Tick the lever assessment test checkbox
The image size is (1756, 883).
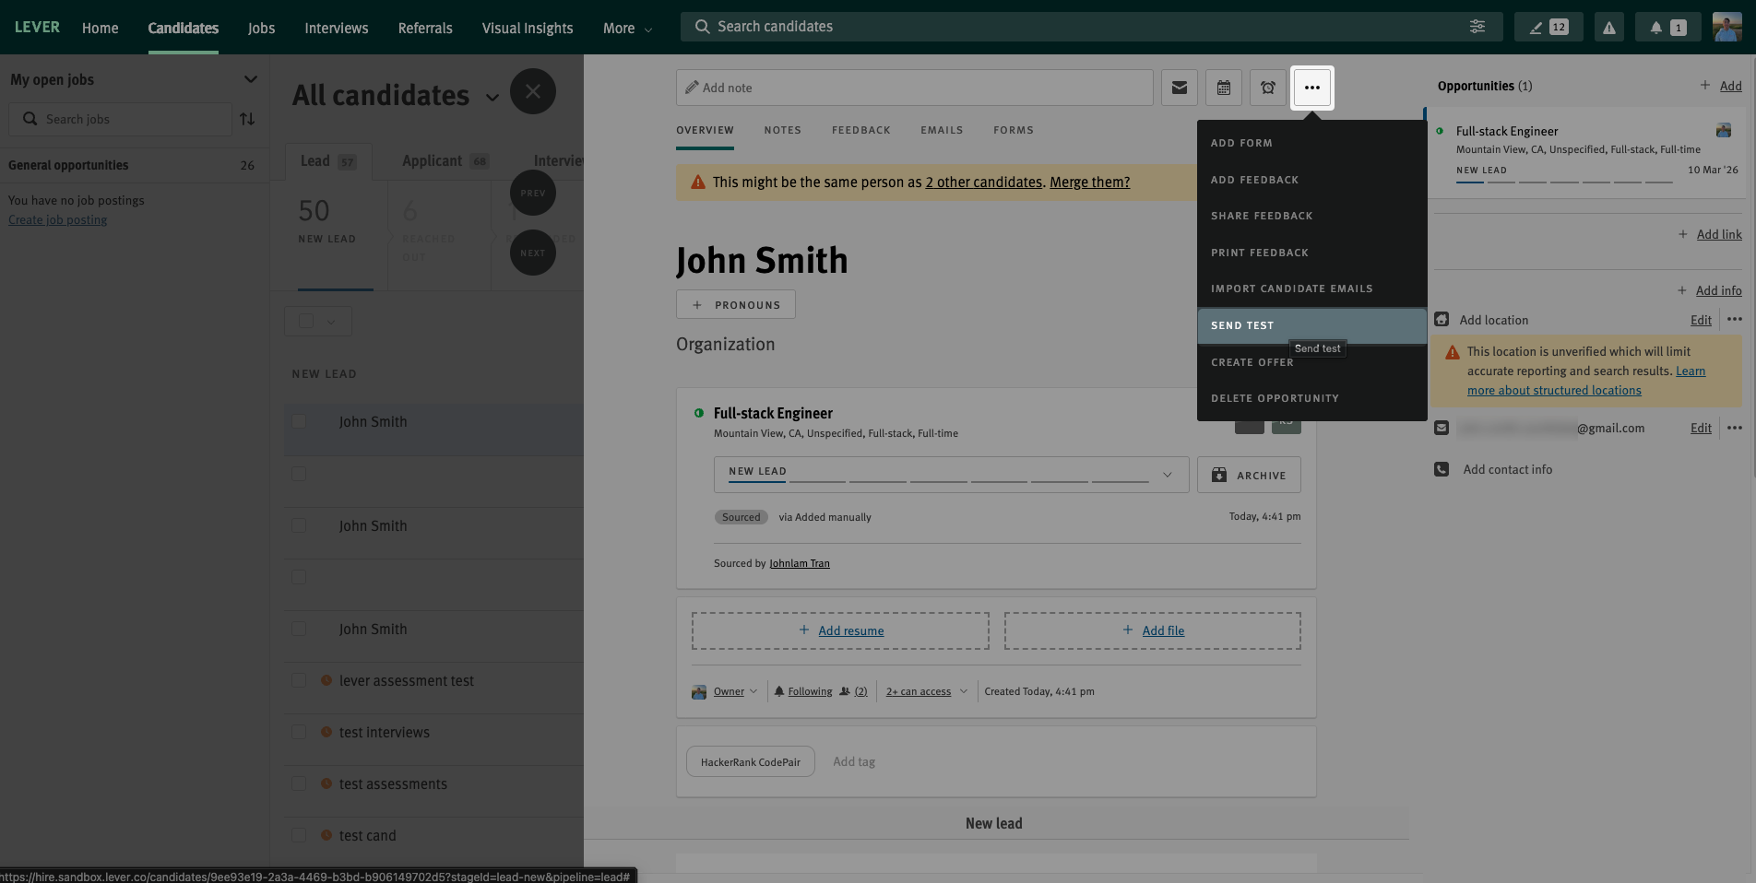pyautogui.click(x=299, y=680)
